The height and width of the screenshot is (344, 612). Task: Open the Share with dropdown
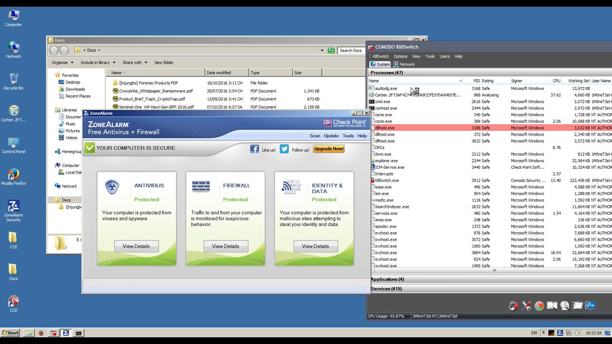point(135,63)
